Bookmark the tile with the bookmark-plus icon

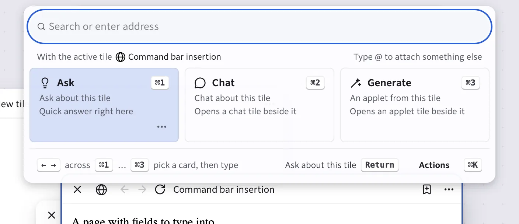tap(426, 189)
